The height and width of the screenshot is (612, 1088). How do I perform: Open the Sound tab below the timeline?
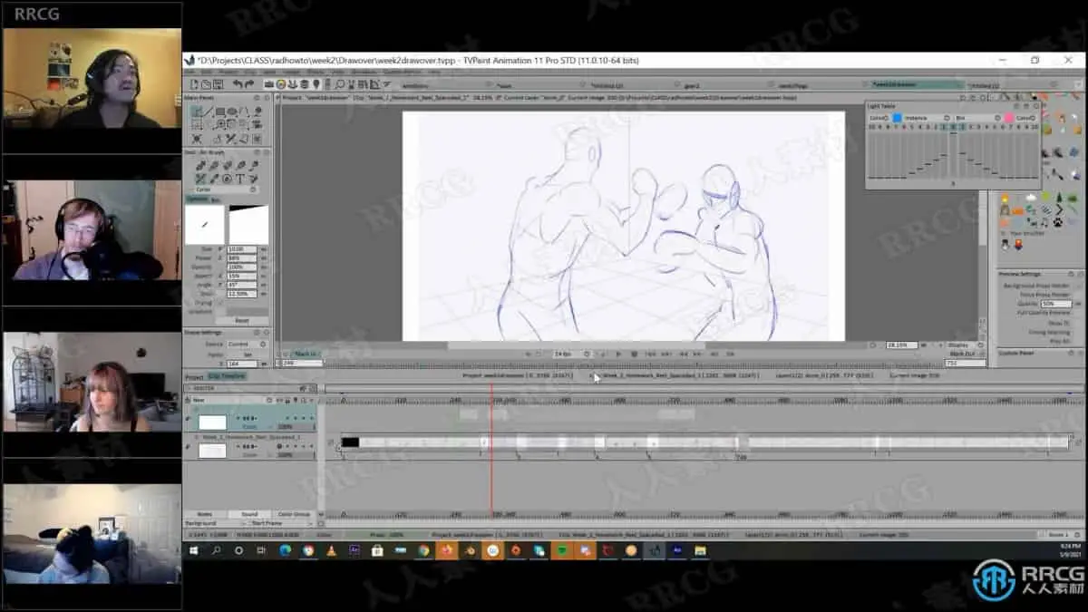click(x=248, y=514)
